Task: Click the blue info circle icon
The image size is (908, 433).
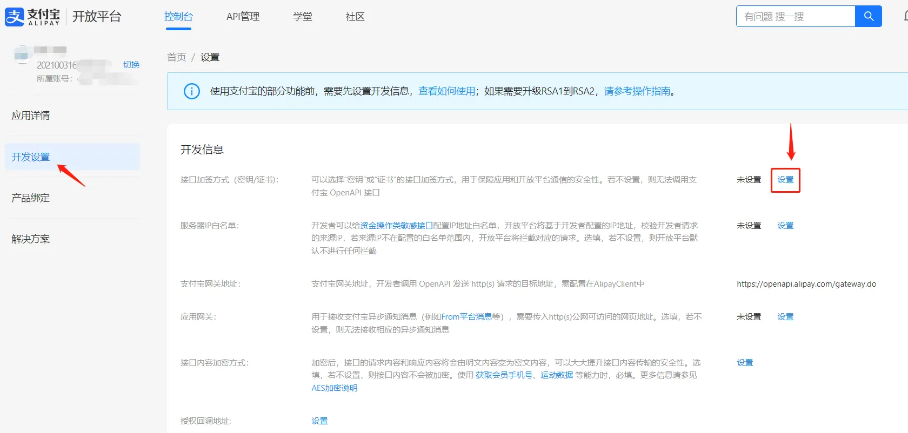Action: pos(191,91)
